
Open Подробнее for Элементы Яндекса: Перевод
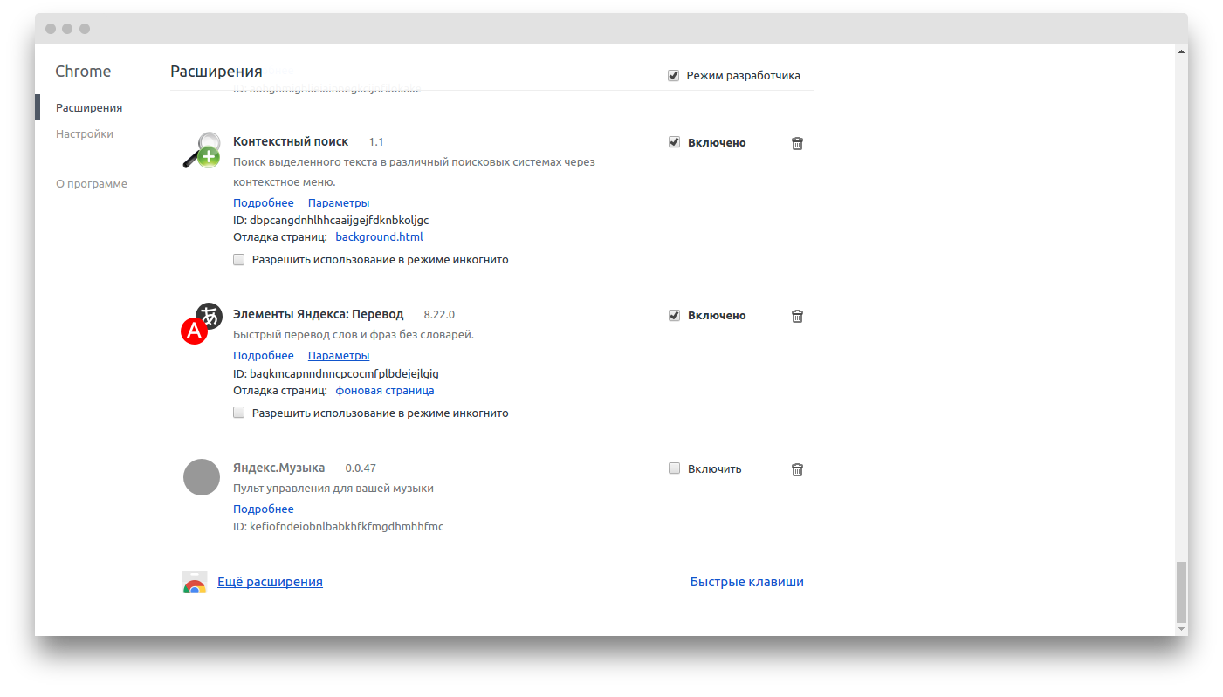click(264, 355)
